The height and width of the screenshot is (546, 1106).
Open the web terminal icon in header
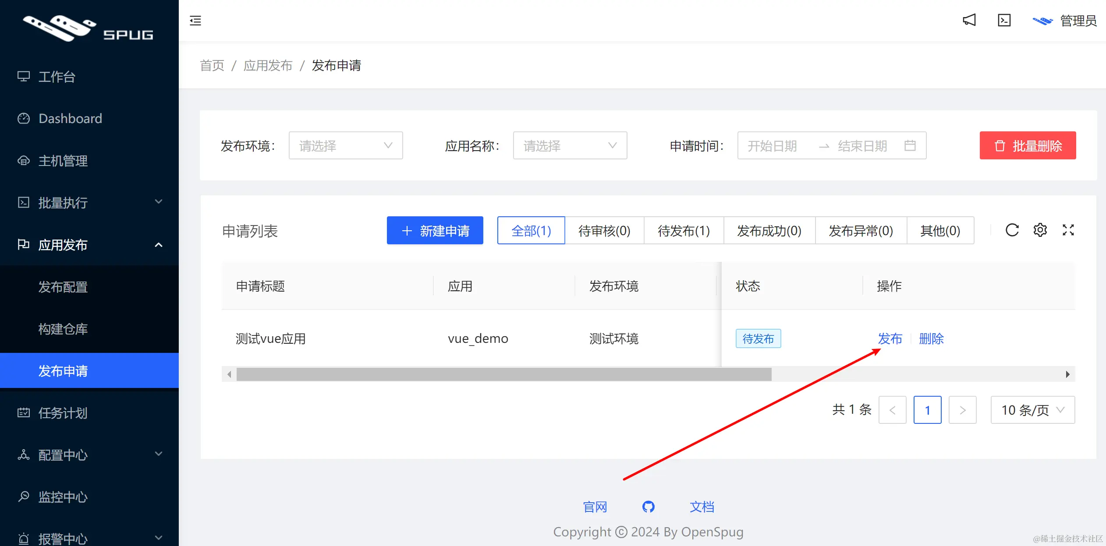(1004, 20)
